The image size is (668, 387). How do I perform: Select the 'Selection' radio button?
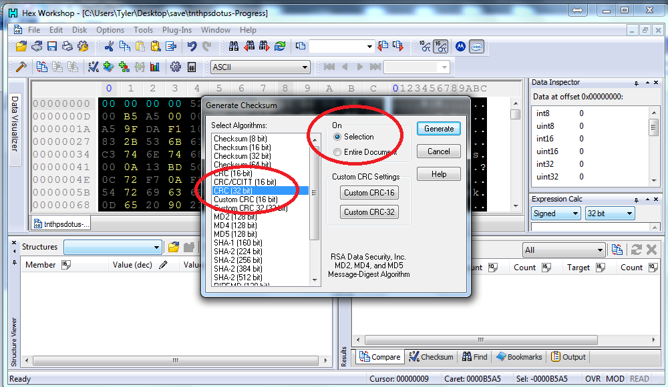(x=337, y=137)
